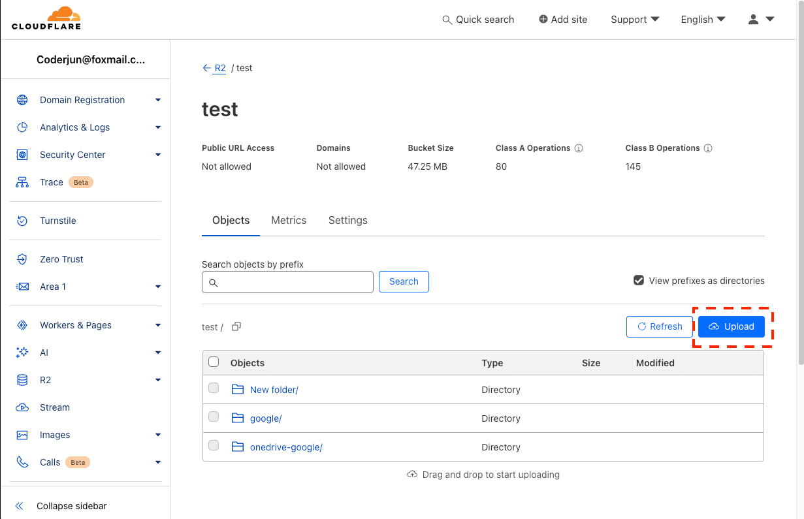This screenshot has height=519, width=804.
Task: Expand the Analytics & Logs menu arrow
Action: 158,127
